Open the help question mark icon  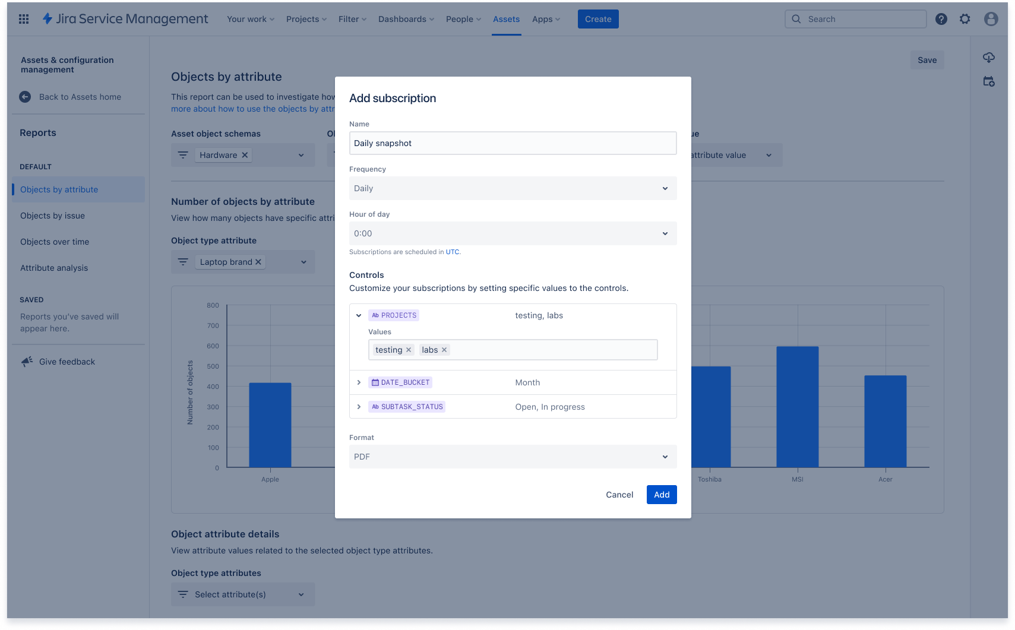click(x=941, y=19)
